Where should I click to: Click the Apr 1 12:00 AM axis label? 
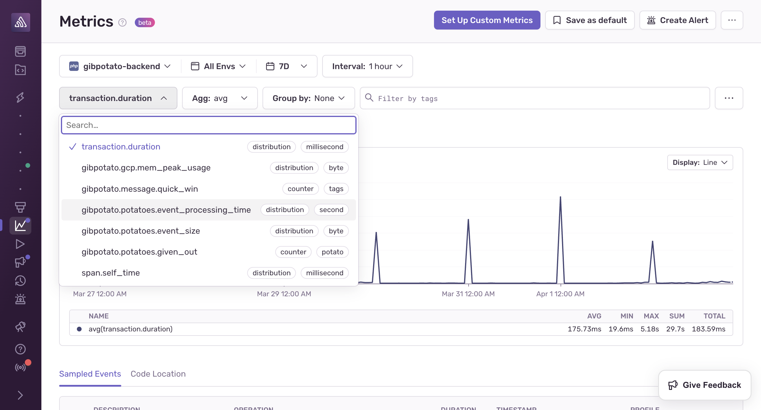point(560,294)
